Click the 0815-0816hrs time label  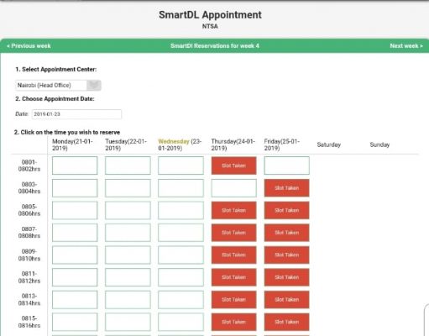point(29,322)
